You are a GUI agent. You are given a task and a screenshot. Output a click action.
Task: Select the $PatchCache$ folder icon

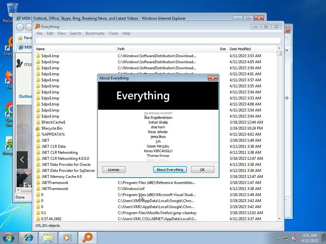pyautogui.click(x=38, y=122)
